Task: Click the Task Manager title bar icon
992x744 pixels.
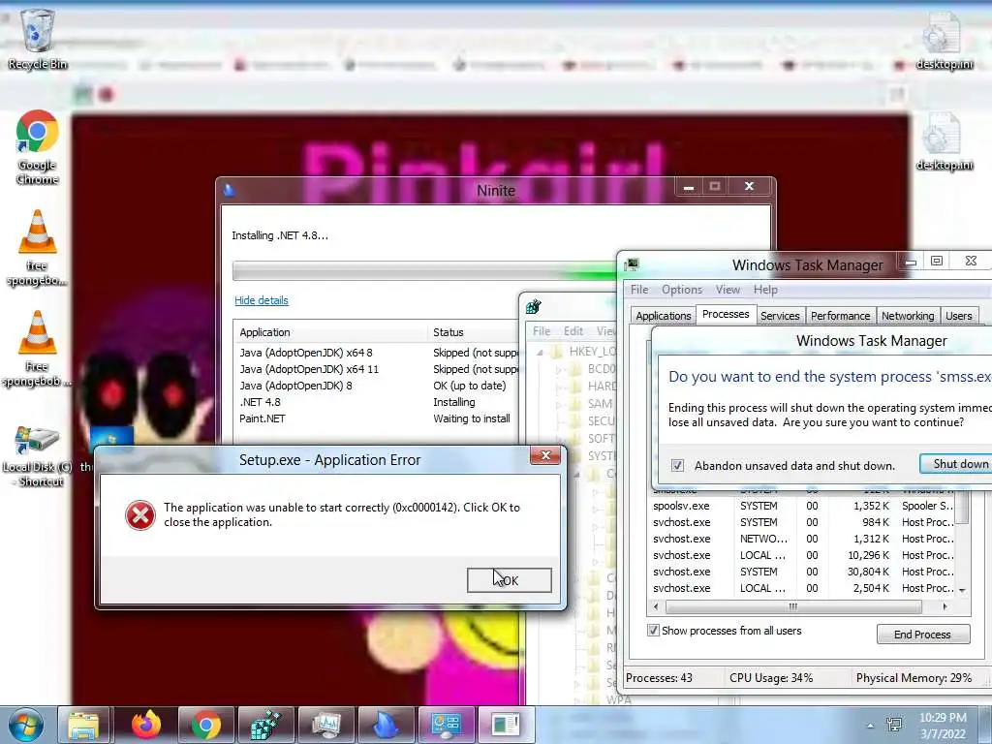Action: [x=632, y=264]
